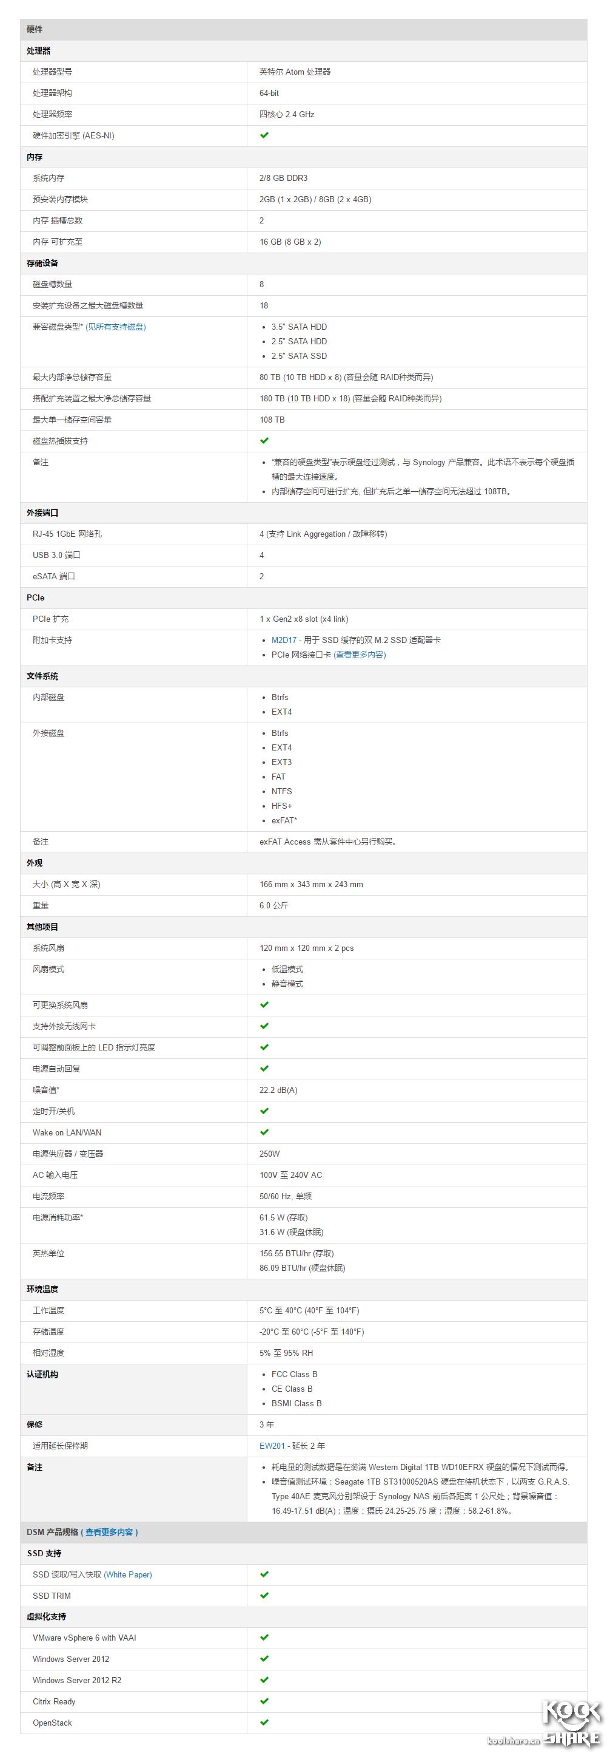
Task: Open the EW201 extended warranty link
Action: click(272, 1445)
